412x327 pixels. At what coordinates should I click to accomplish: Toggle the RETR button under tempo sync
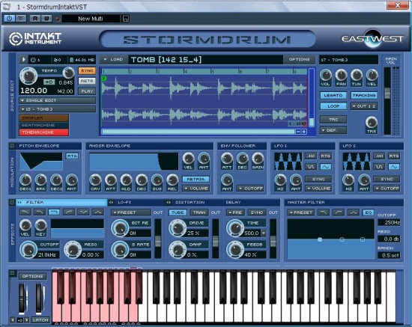point(87,81)
